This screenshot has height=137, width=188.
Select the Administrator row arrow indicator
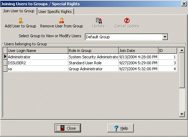5,57
